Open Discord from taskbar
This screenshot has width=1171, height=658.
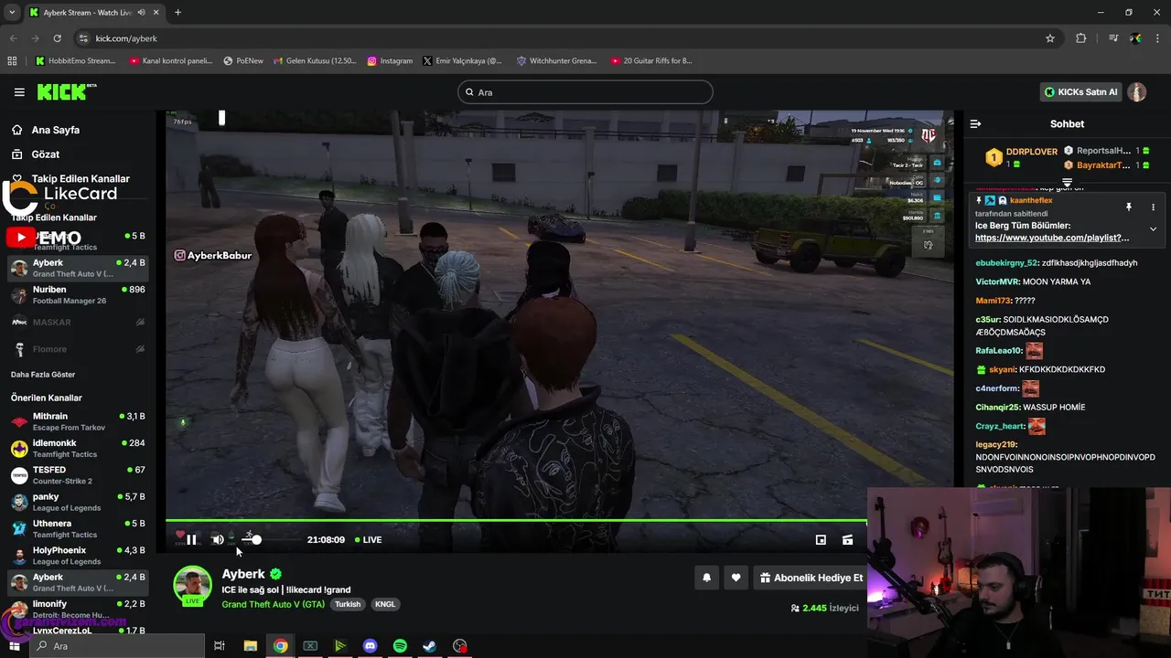[x=370, y=646]
